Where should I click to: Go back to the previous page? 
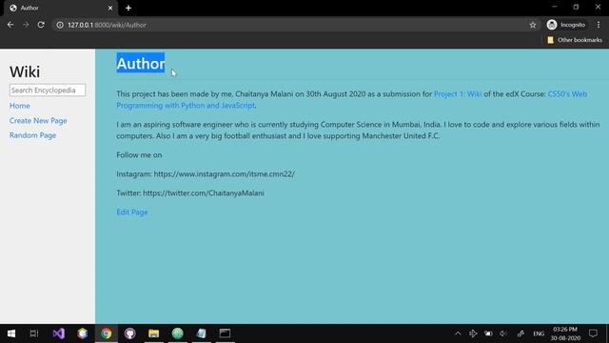point(10,25)
